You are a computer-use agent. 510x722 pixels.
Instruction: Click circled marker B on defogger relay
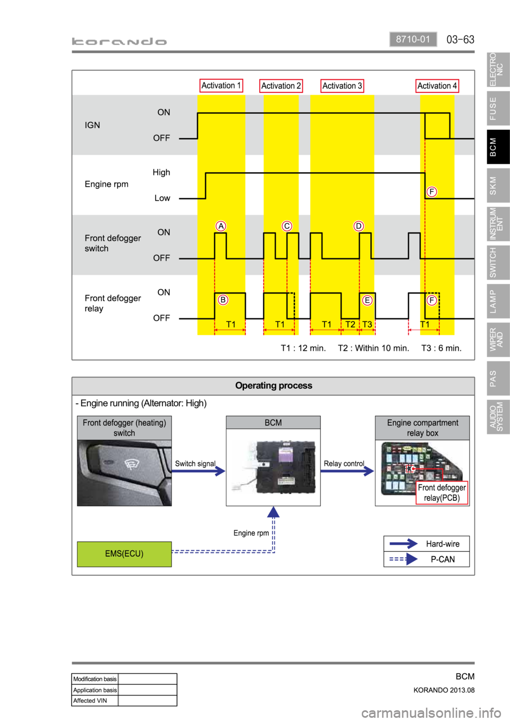pyautogui.click(x=223, y=300)
